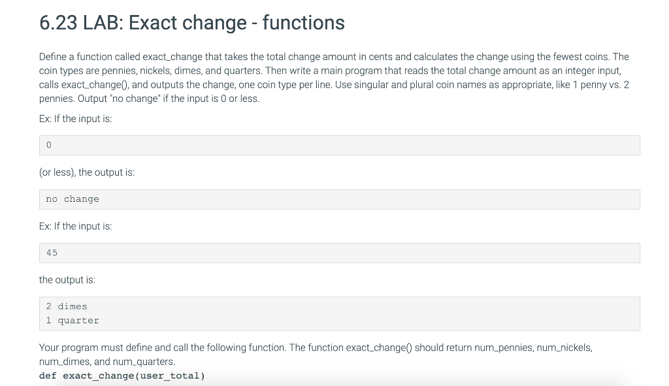Click the '2 dimes' output line
Screen dimensions: 669x386
coord(67,306)
